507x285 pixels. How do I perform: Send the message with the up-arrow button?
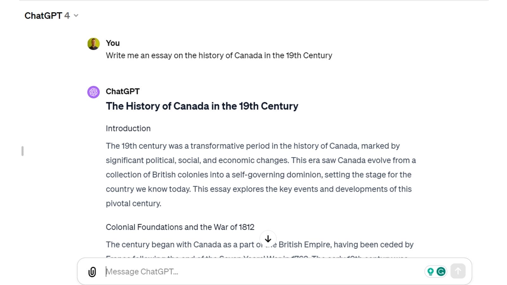point(458,271)
